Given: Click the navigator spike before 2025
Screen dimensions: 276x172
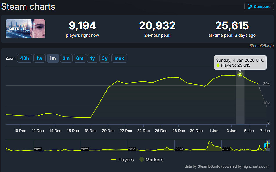Looking at the screenshot, I should click(x=209, y=144).
